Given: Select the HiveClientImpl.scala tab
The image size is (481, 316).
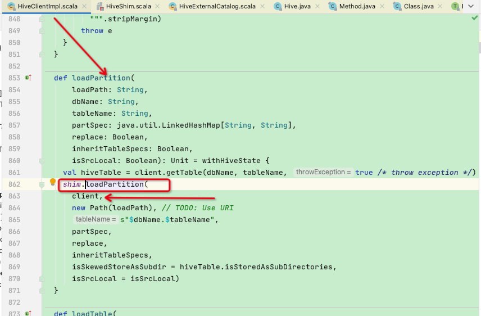Looking at the screenshot, I should pyautogui.click(x=48, y=6).
